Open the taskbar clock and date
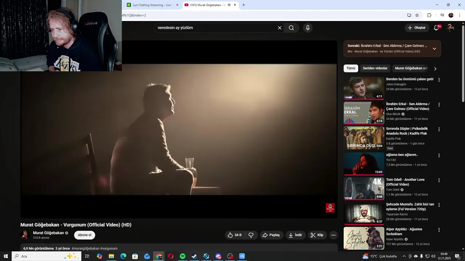The image size is (465, 261). click(x=444, y=256)
